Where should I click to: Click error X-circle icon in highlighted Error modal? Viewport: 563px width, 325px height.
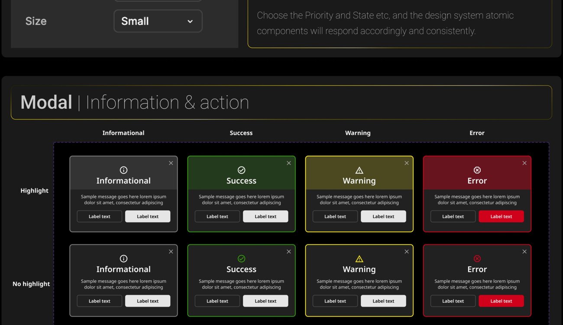point(477,170)
